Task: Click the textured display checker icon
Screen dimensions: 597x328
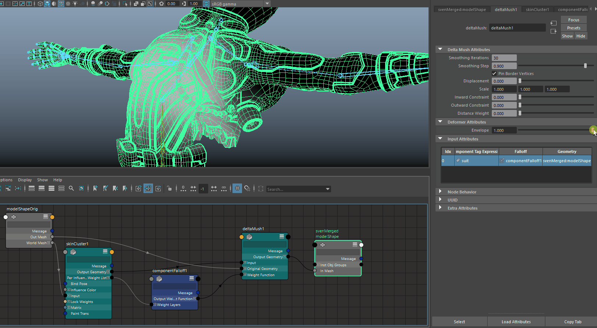Action: tap(68, 4)
